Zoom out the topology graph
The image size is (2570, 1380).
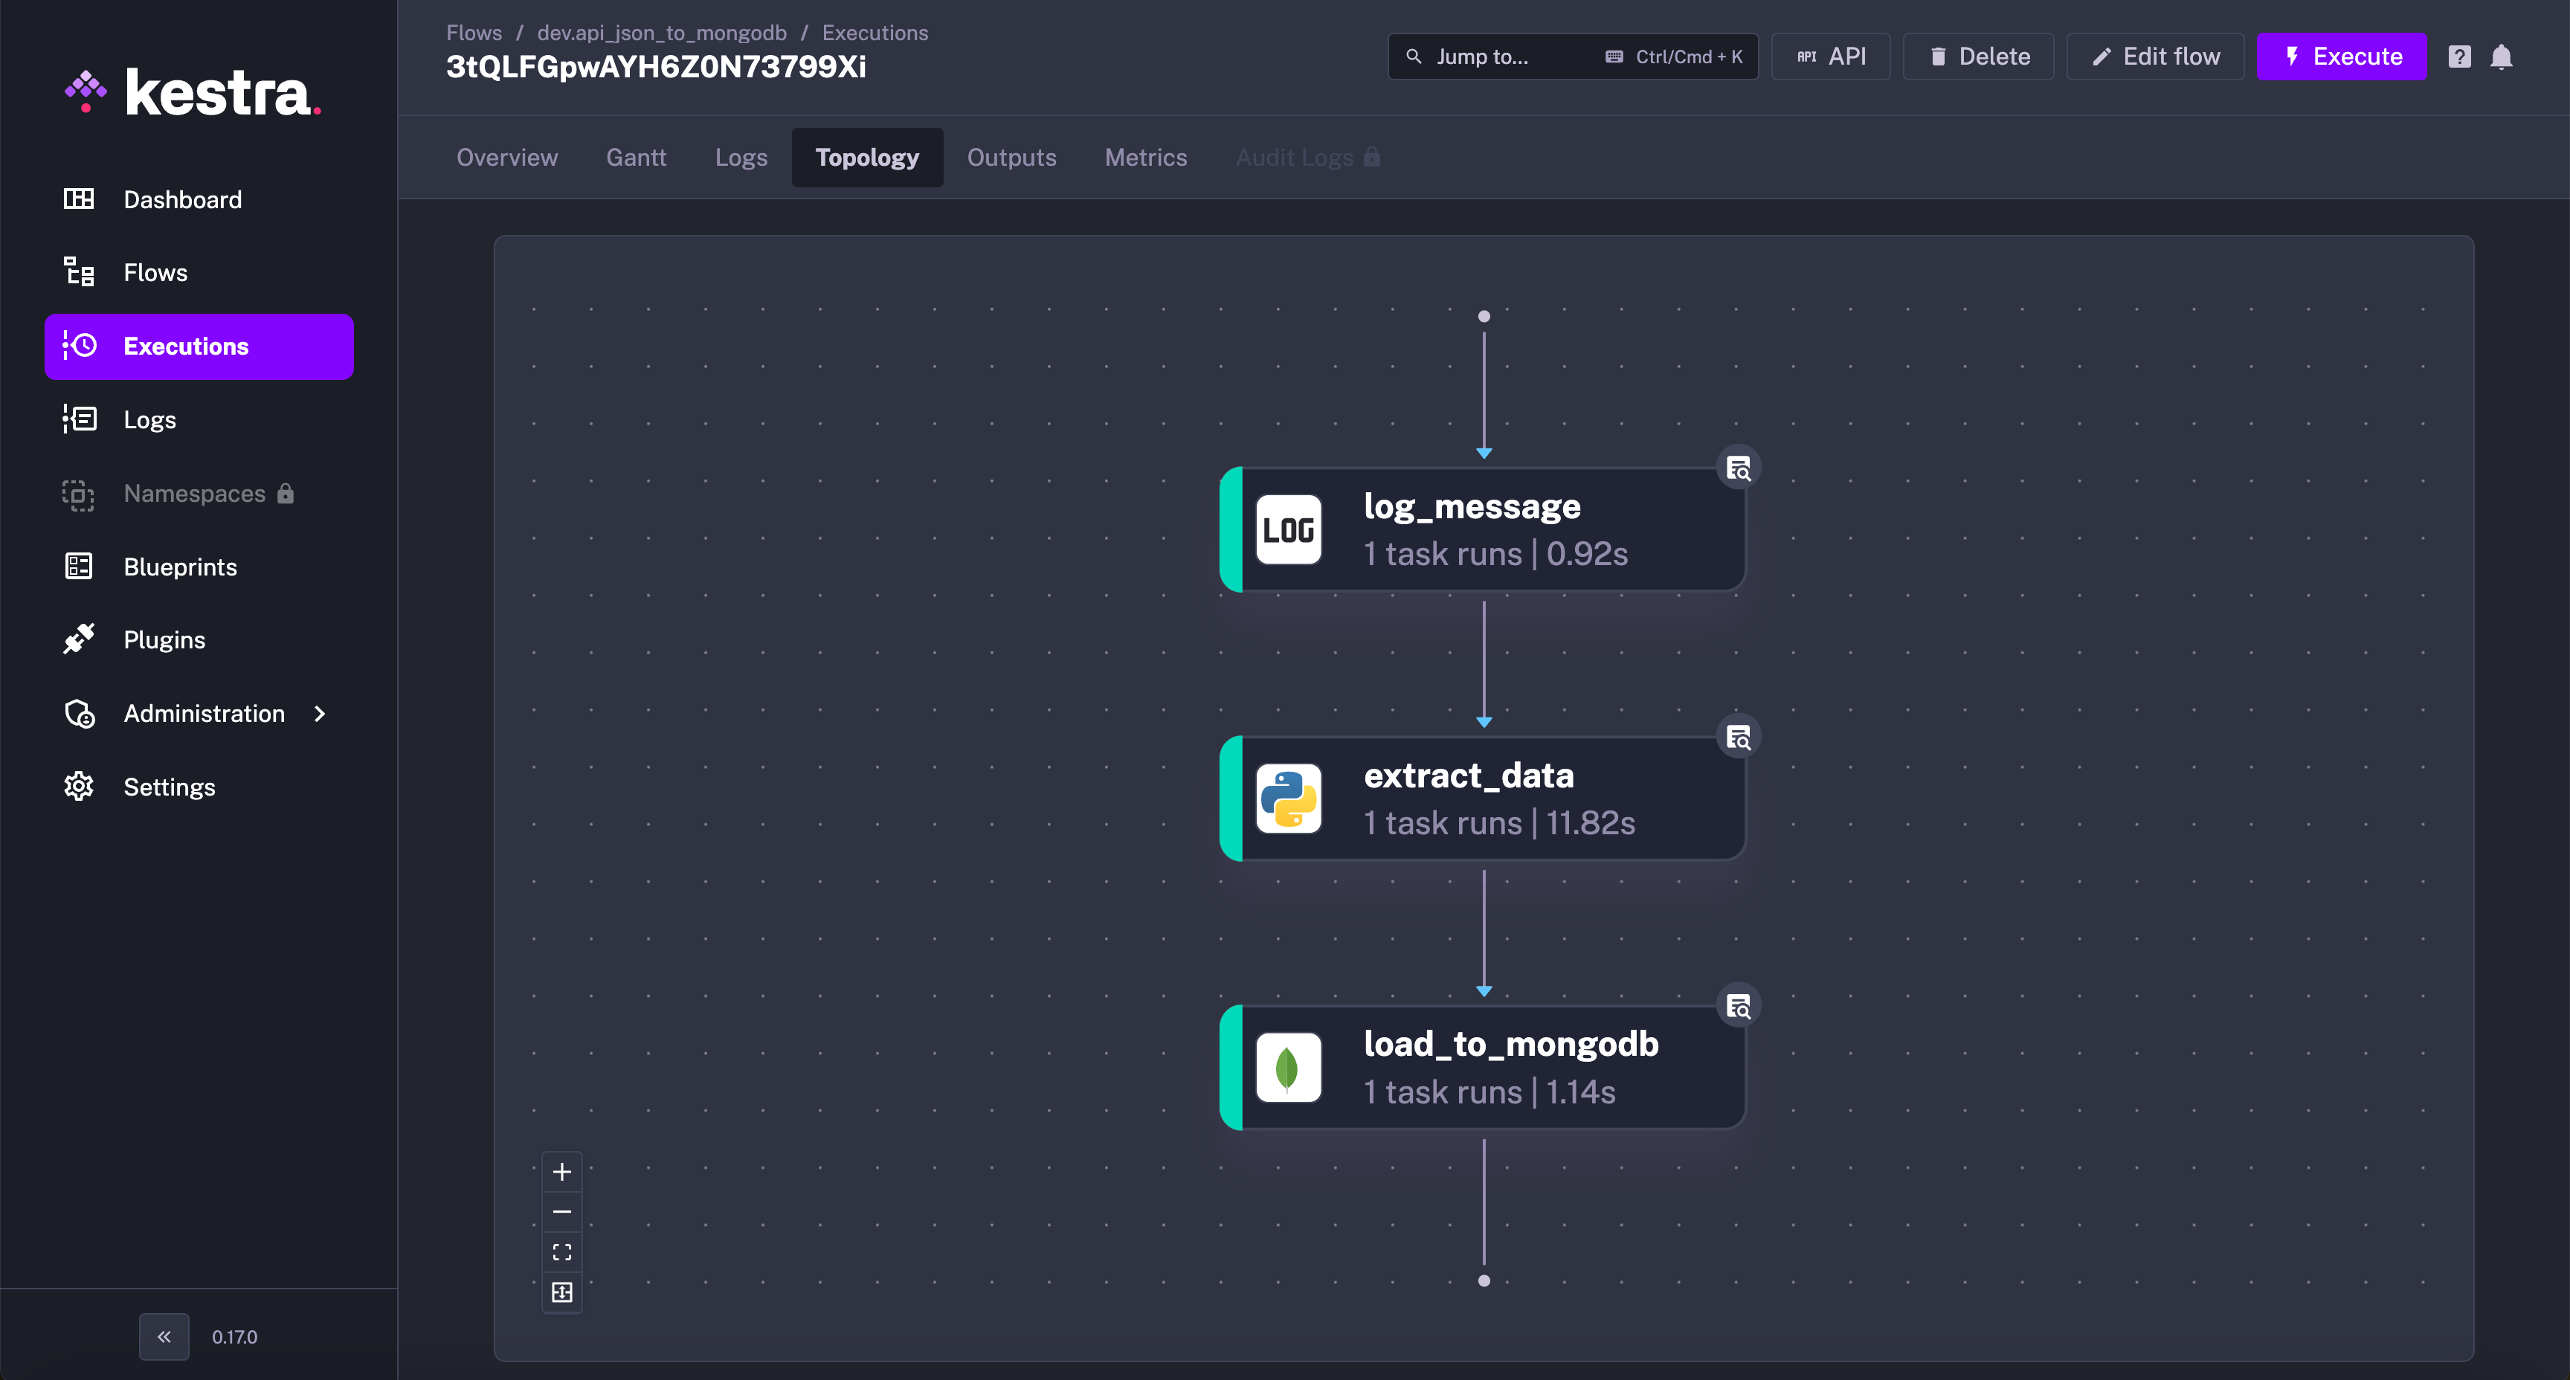point(561,1211)
